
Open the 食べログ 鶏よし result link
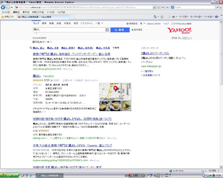(x=72, y=119)
